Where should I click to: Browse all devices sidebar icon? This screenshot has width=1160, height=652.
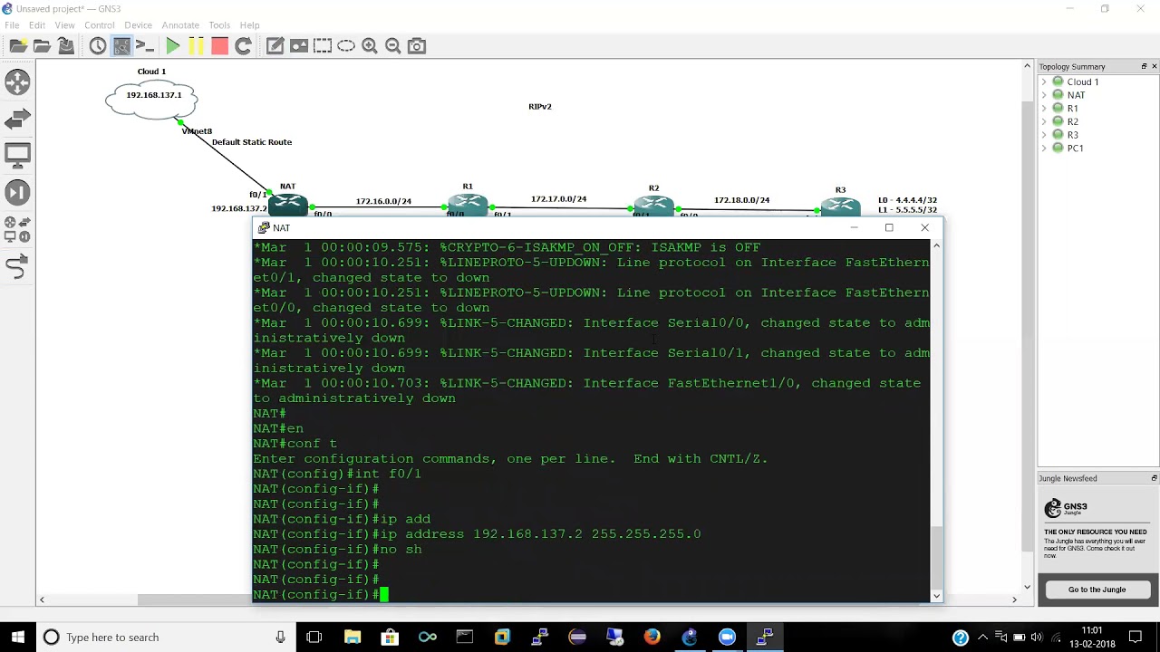click(17, 229)
